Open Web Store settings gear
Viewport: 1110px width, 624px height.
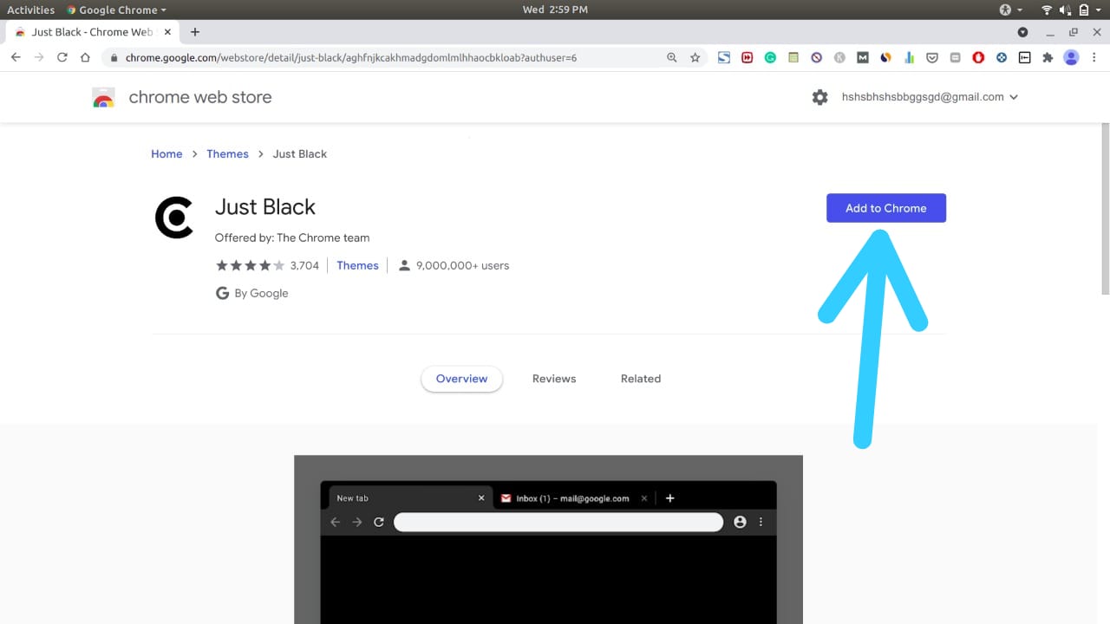click(x=819, y=97)
